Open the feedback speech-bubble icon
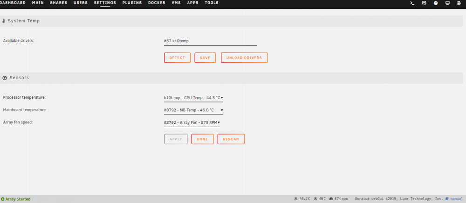Screen dimensions: 466x203 424,3
